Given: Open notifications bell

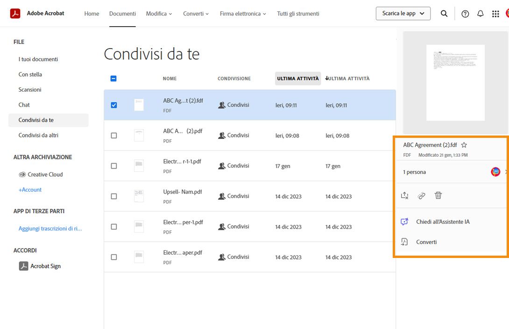Looking at the screenshot, I should 481,14.
